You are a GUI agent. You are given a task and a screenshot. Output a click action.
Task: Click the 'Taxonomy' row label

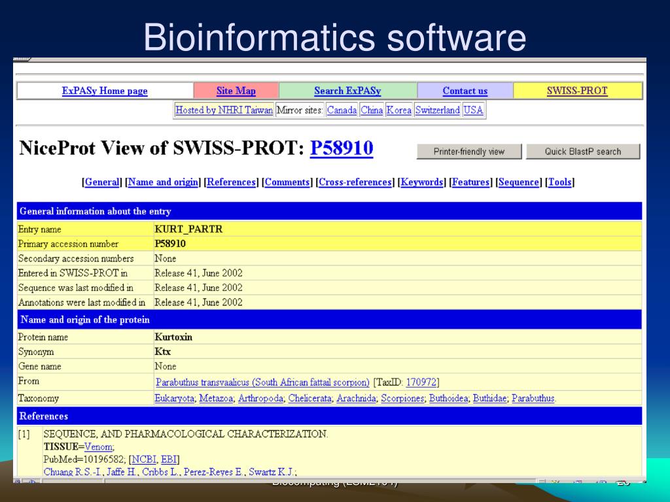pyautogui.click(x=39, y=398)
